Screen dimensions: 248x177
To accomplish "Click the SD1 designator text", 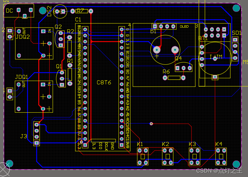I will click(237, 33).
